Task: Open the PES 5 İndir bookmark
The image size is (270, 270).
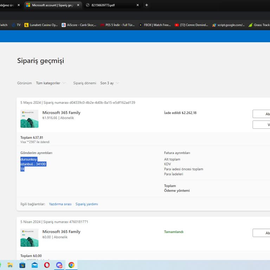Action: pyautogui.click(x=117, y=25)
